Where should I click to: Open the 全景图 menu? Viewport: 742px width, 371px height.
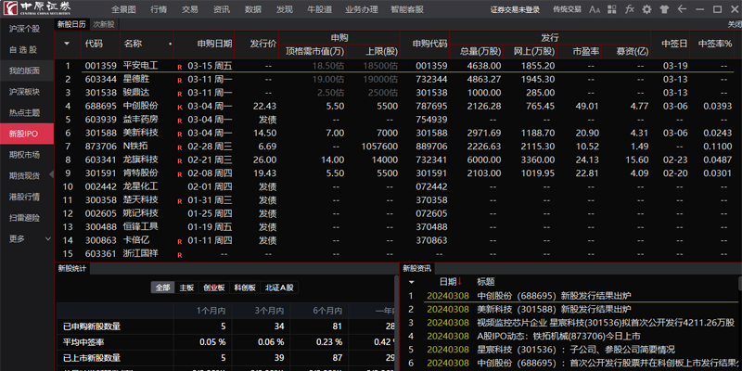pyautogui.click(x=123, y=9)
